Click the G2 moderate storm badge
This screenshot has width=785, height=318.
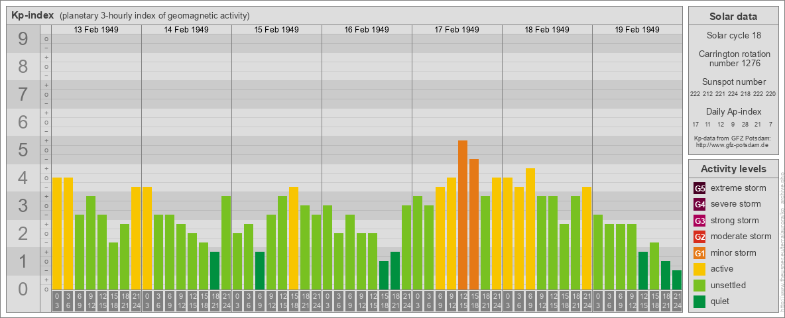tap(699, 237)
